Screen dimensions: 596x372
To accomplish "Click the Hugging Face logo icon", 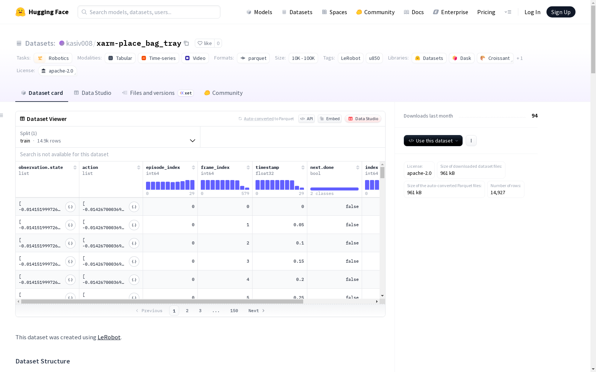I will click(x=20, y=12).
